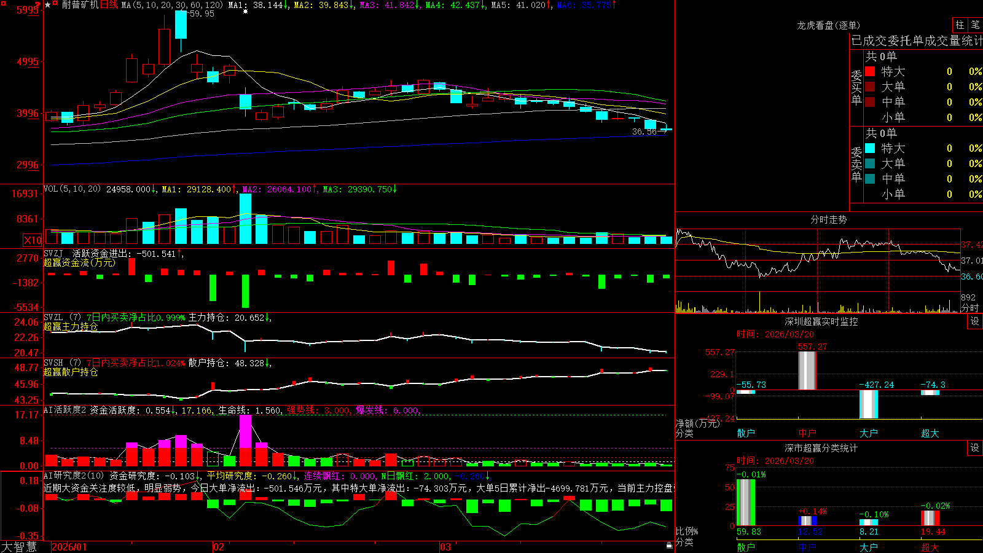983x553 pixels.
Task: Click the 龙虎看盘(逐单) panel title
Action: [x=828, y=25]
